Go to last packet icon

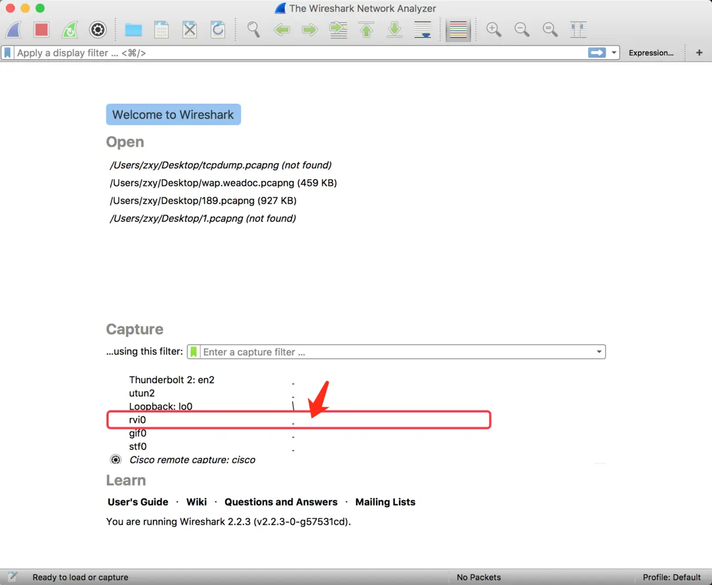coord(394,29)
